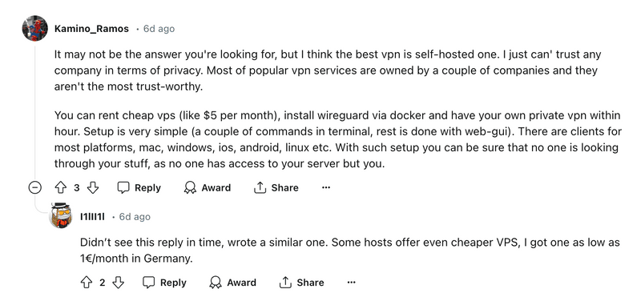Open I1III1I username link
This screenshot has height=305, width=641.
pos(92,217)
